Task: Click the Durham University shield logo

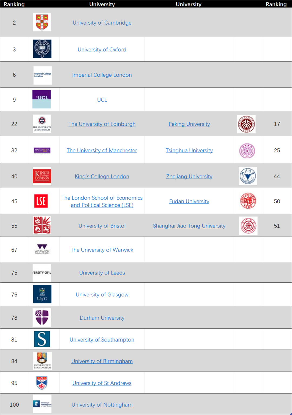Action: point(42,317)
